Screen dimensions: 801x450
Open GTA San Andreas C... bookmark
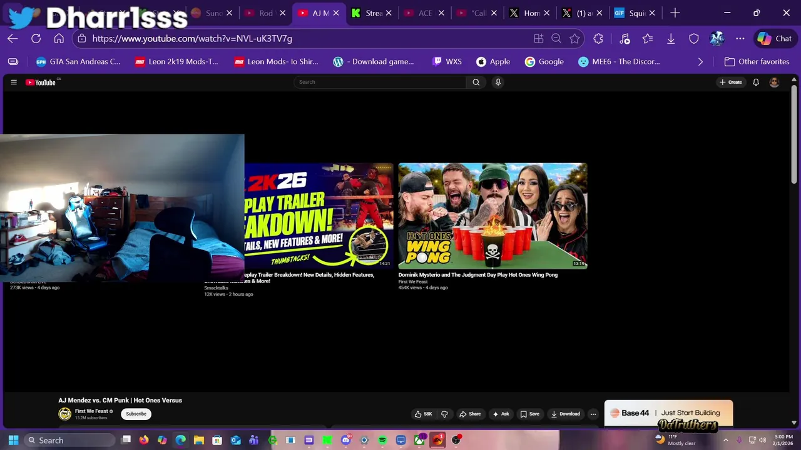pos(78,61)
